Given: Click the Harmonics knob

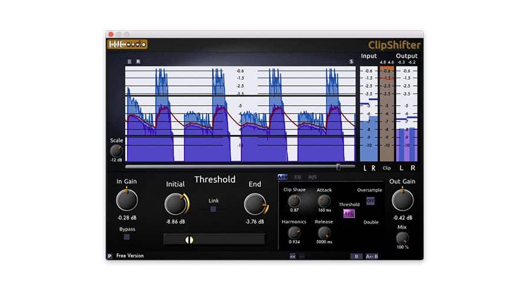Looking at the screenshot, I should pos(294,233).
